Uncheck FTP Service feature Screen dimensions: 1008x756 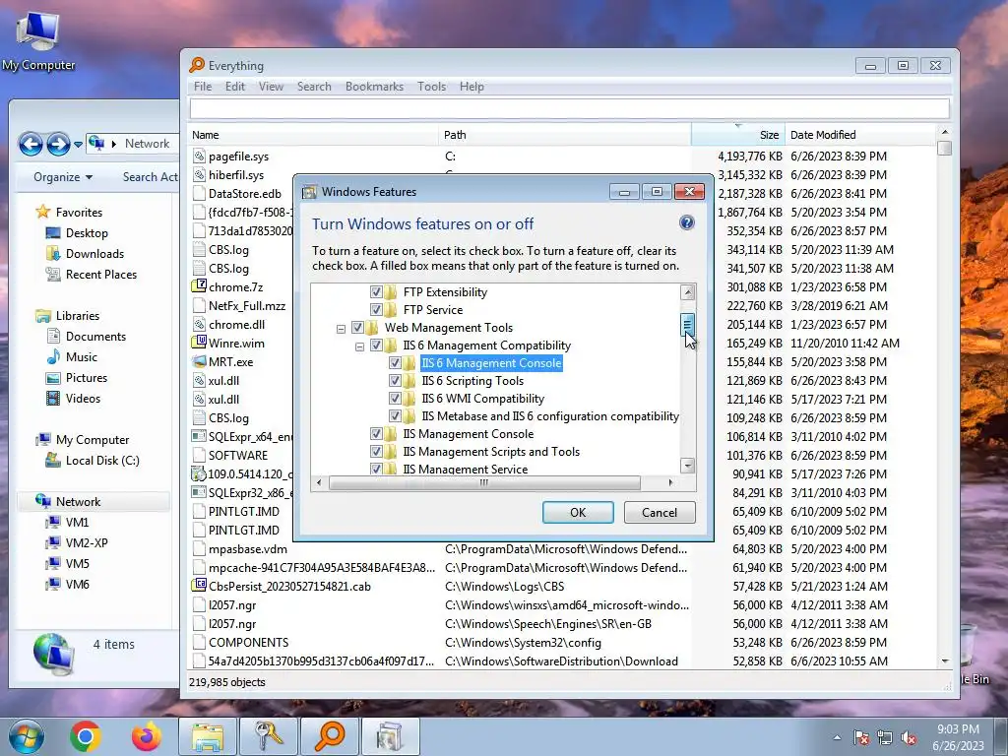point(376,310)
